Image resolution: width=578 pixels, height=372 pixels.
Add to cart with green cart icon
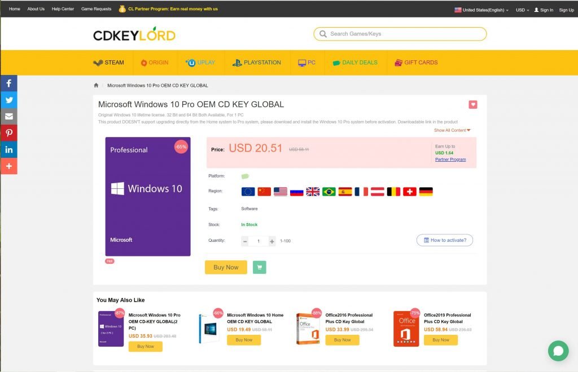260,268
